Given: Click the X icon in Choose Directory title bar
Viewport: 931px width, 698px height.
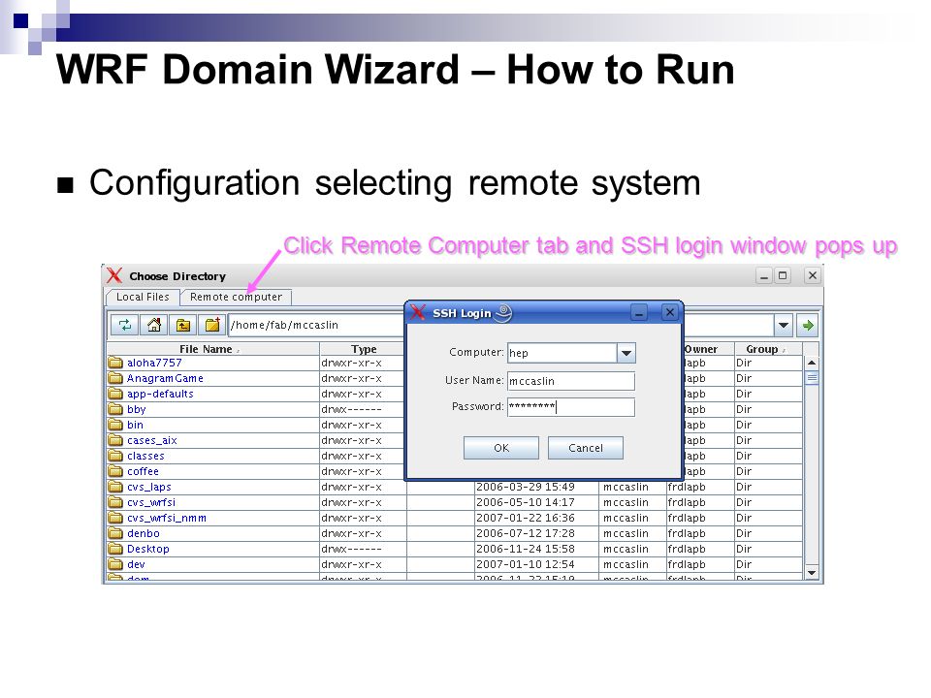Looking at the screenshot, I should tap(114, 275).
